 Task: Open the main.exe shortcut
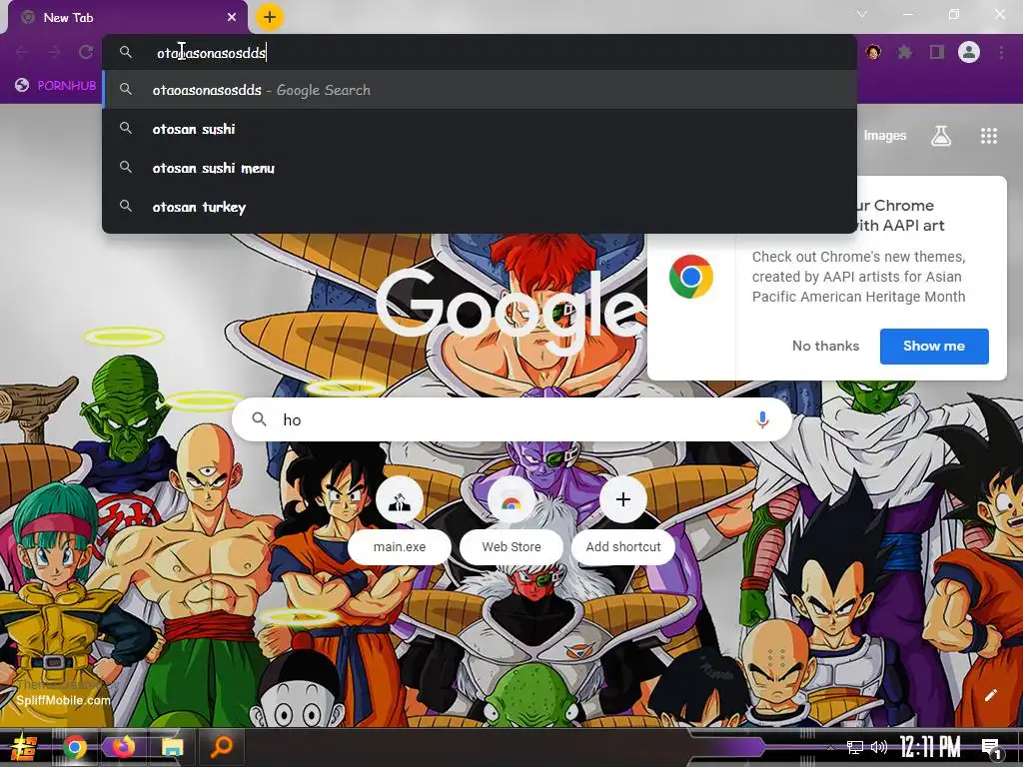(x=400, y=518)
